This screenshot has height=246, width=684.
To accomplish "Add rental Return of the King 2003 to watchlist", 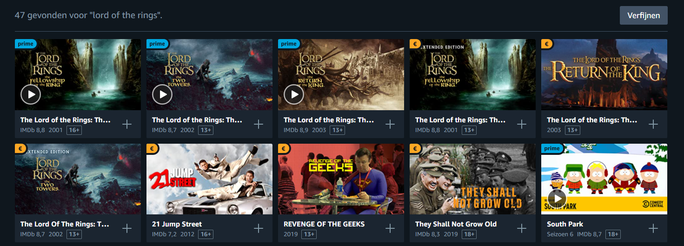I will [x=653, y=124].
